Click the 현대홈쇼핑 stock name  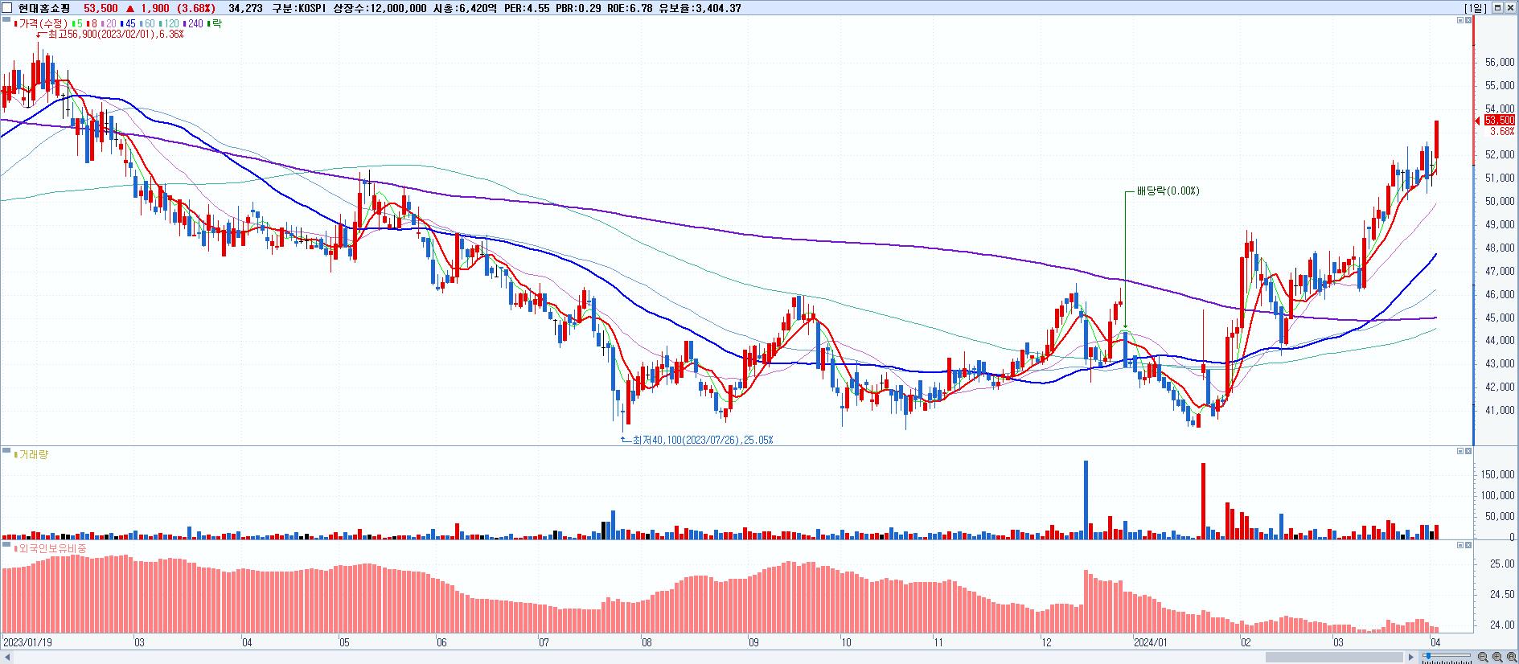click(44, 8)
